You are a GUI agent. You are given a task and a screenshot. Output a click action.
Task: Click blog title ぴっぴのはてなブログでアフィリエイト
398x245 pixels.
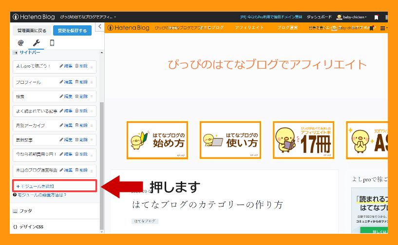[267, 64]
